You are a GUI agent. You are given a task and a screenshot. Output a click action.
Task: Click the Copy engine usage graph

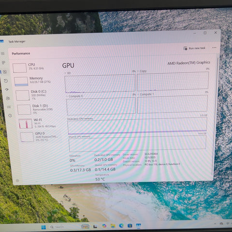(173, 81)
